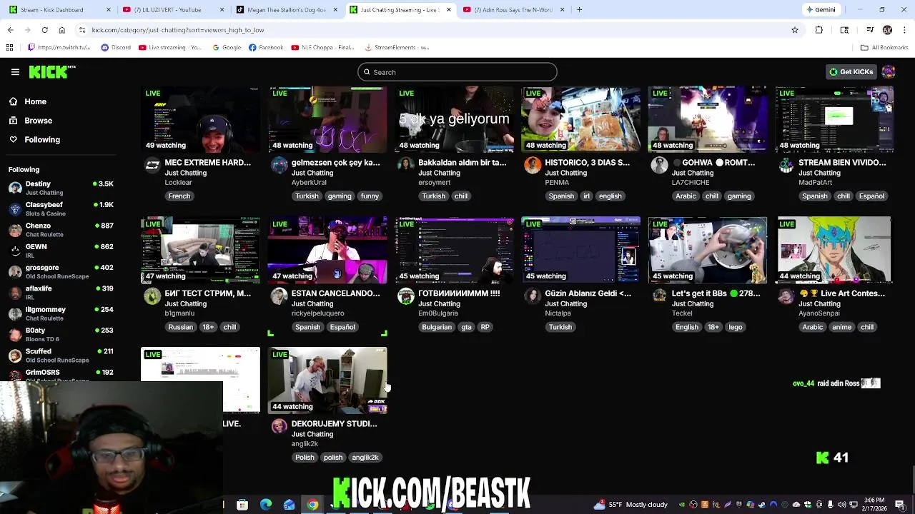
Task: Switch to the Adin Ross YouTube tab
Action: (513, 10)
